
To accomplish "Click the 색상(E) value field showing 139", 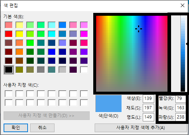I will pos(148,98).
